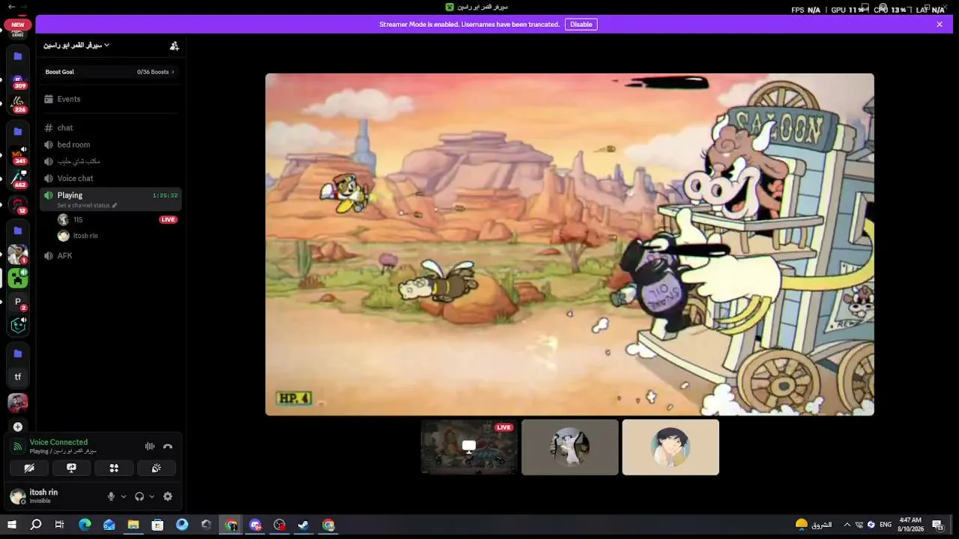This screenshot has width=959, height=539.
Task: Open the server with 309 badge
Action: click(18, 80)
